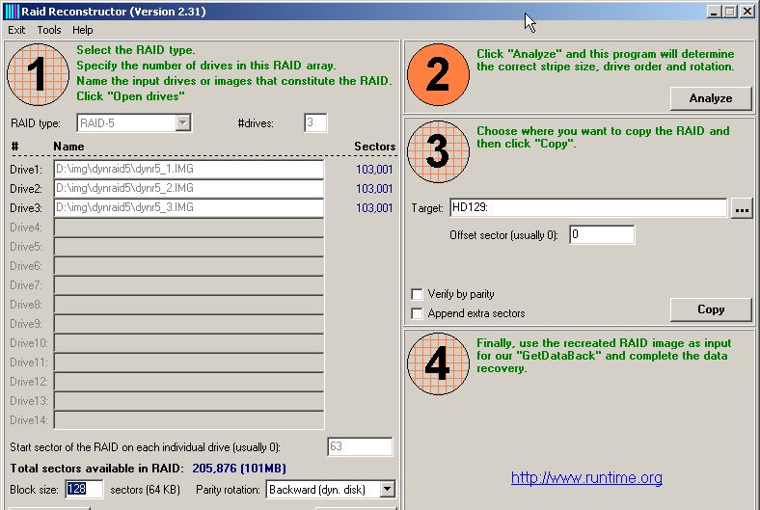
Task: Open the Help menu
Action: (83, 30)
